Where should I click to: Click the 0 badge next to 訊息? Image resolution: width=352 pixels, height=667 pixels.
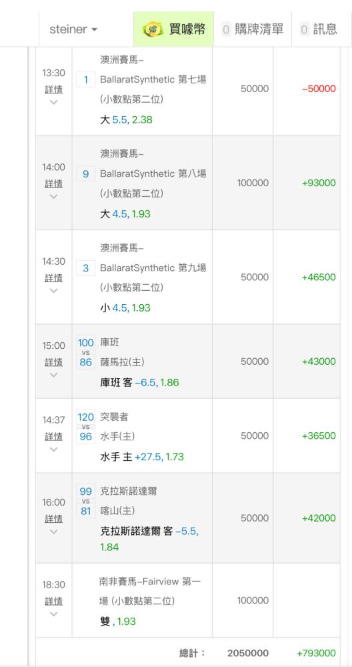click(304, 29)
